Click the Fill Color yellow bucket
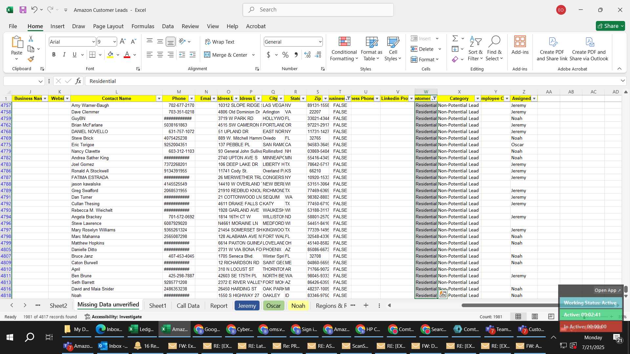Viewport: 630px width, 354px height. point(110,55)
